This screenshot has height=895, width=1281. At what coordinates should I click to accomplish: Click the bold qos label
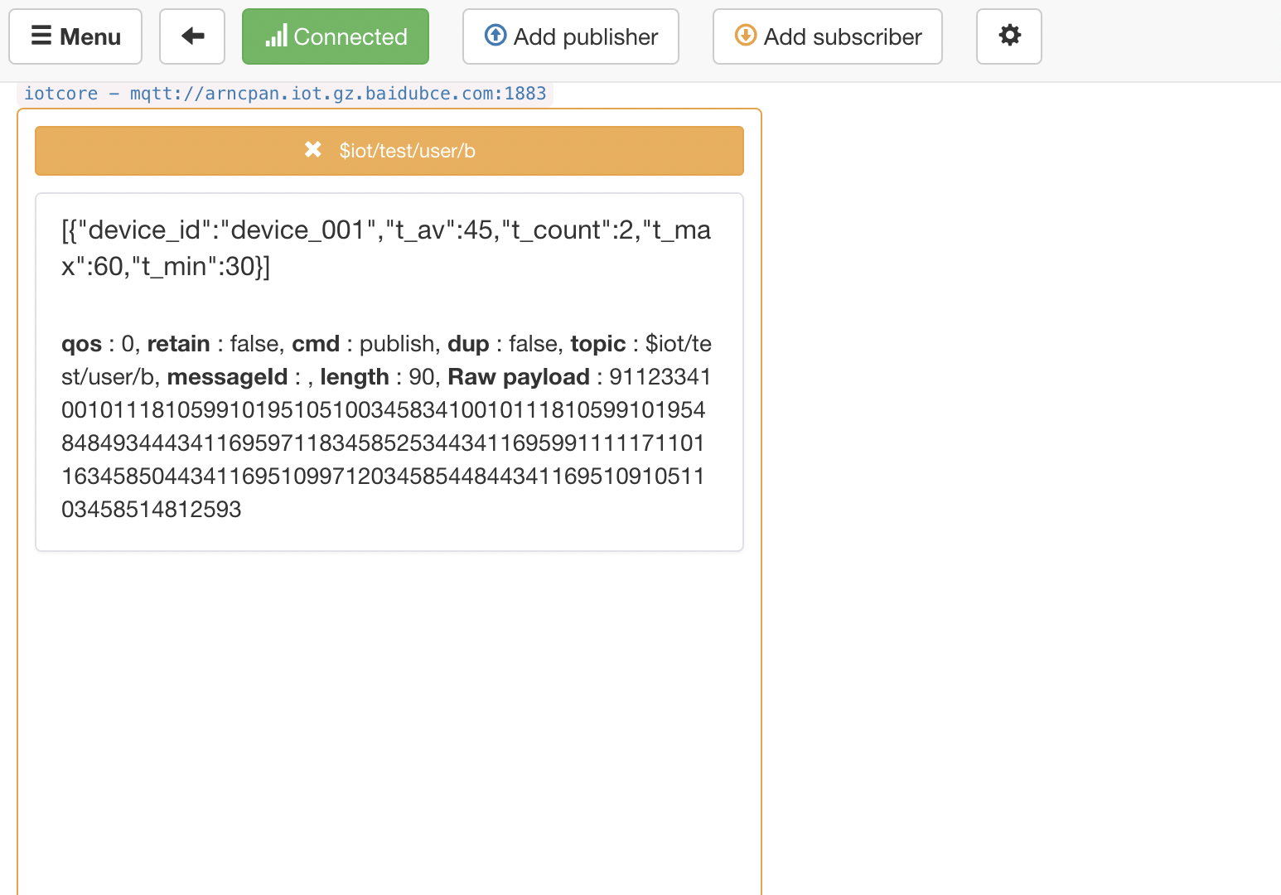[x=81, y=344]
